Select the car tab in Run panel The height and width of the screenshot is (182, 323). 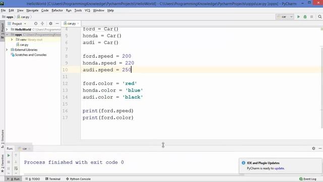[23, 149]
